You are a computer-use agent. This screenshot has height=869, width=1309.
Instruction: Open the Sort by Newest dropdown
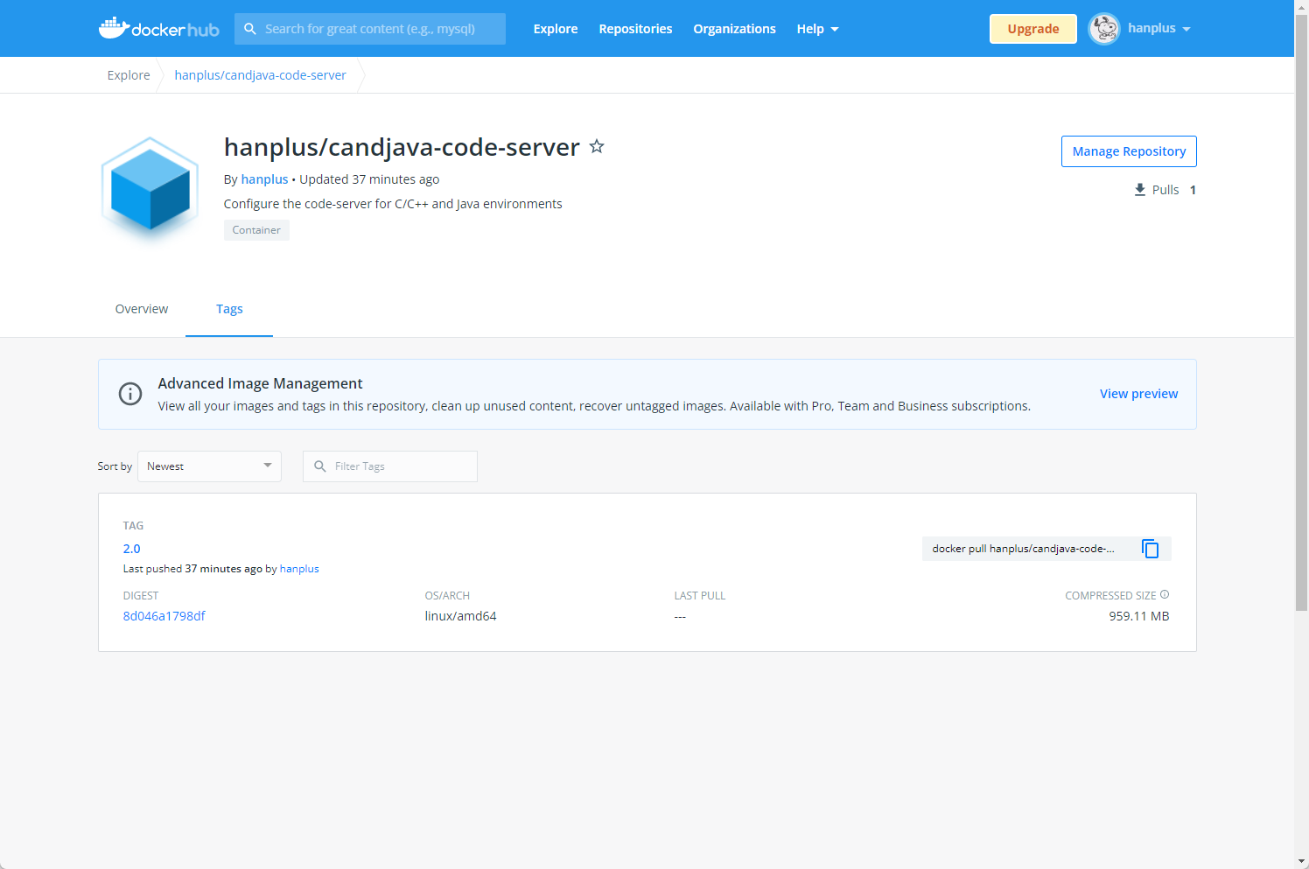point(209,466)
